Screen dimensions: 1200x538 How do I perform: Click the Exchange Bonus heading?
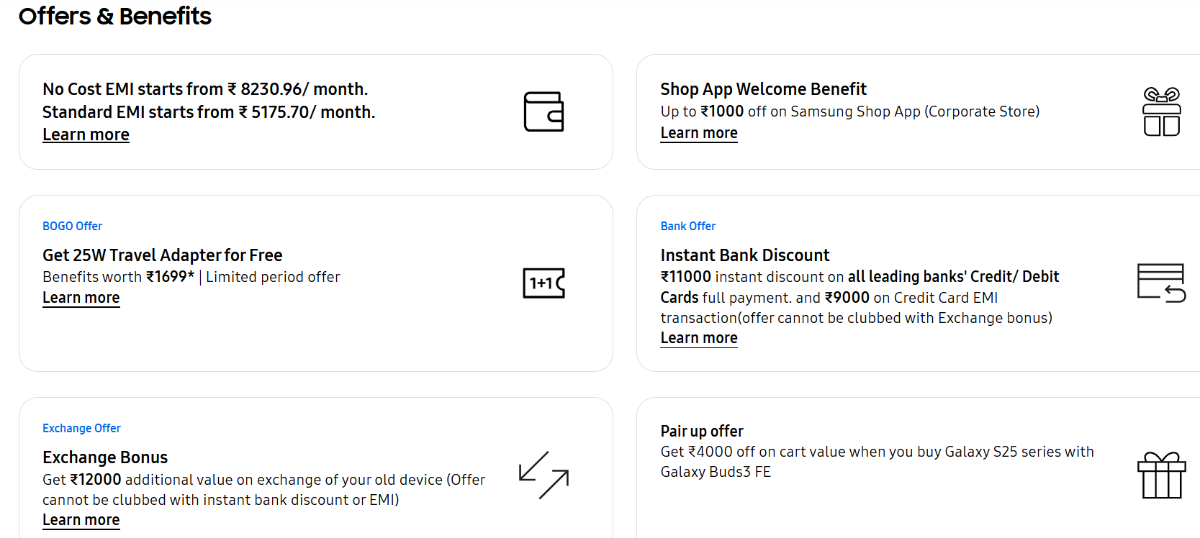pyautogui.click(x=104, y=457)
